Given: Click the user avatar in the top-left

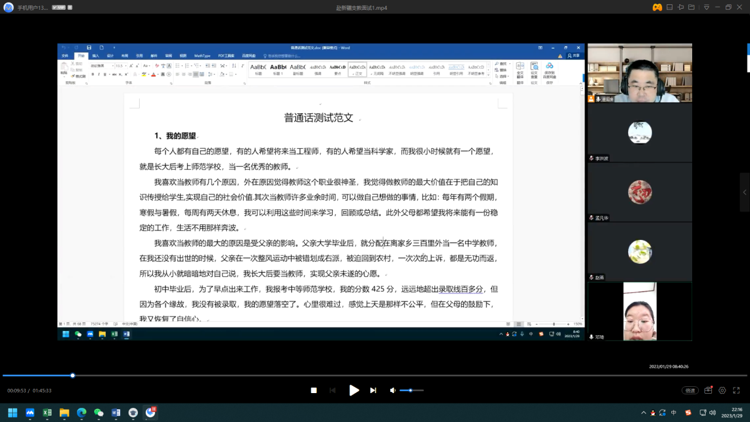Looking at the screenshot, I should pyautogui.click(x=9, y=7).
